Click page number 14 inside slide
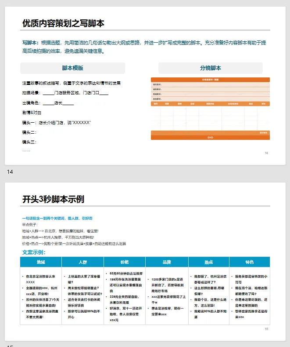The width and height of the screenshot is (290, 347). 266,153
